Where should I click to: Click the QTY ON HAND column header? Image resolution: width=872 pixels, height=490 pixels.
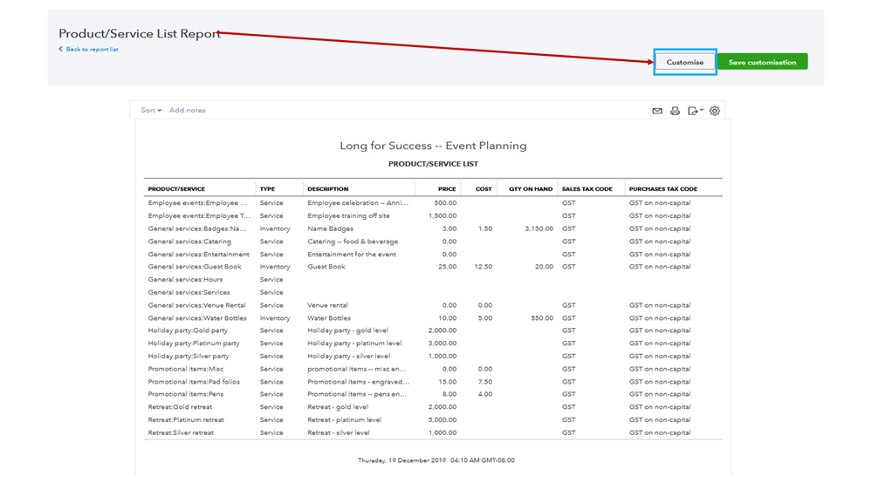coord(531,189)
